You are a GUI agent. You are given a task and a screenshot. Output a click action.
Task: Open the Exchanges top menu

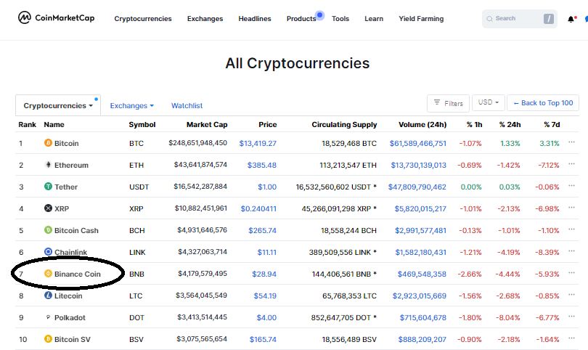[205, 18]
